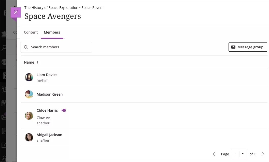Click the Sign Out icon in the sidebar

coord(4,158)
